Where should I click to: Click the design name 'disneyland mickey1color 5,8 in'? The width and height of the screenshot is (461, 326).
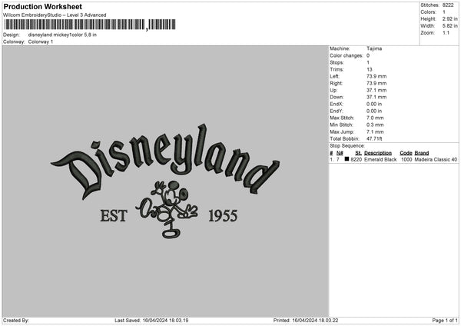[x=62, y=35]
